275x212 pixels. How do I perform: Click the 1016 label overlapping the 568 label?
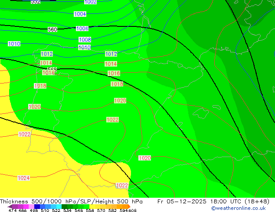click(49, 72)
